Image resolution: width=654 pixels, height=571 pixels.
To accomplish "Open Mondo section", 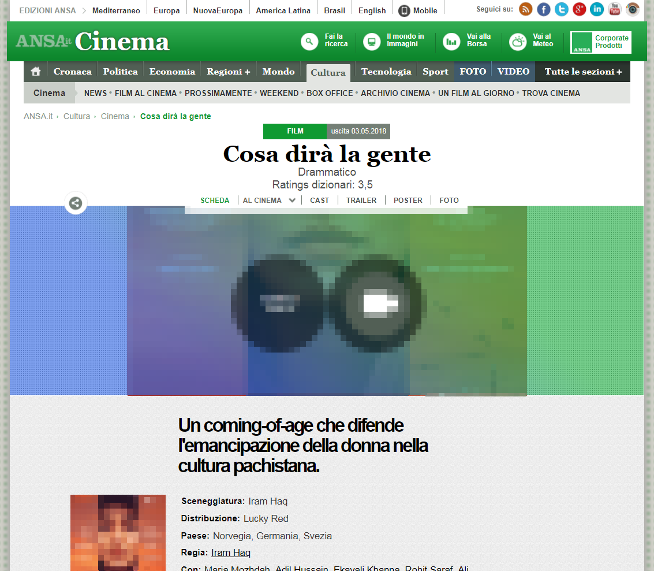I will pos(279,72).
